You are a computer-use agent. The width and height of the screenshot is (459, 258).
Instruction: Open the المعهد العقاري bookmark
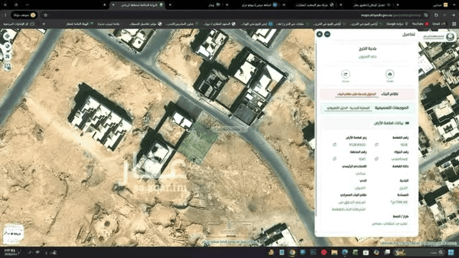tap(220, 24)
